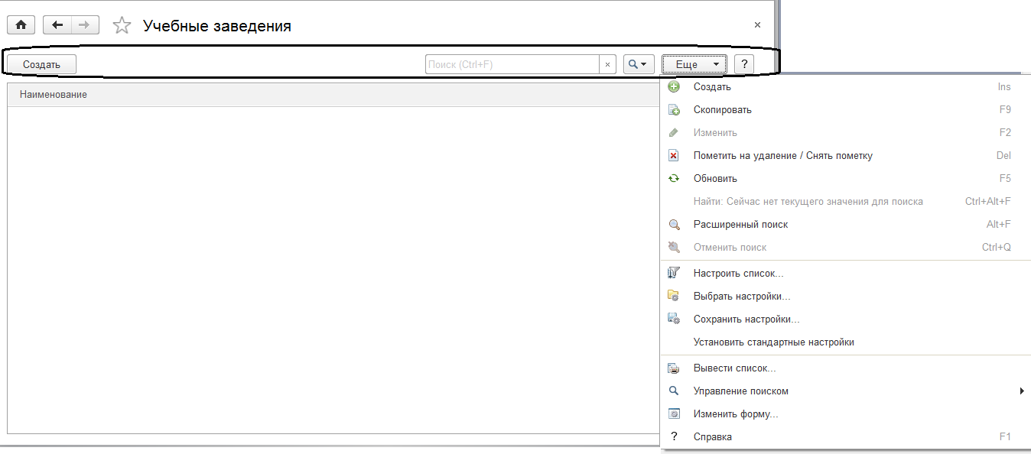Click the green refresh arrows icon
This screenshot has width=1031, height=454.
coord(674,179)
